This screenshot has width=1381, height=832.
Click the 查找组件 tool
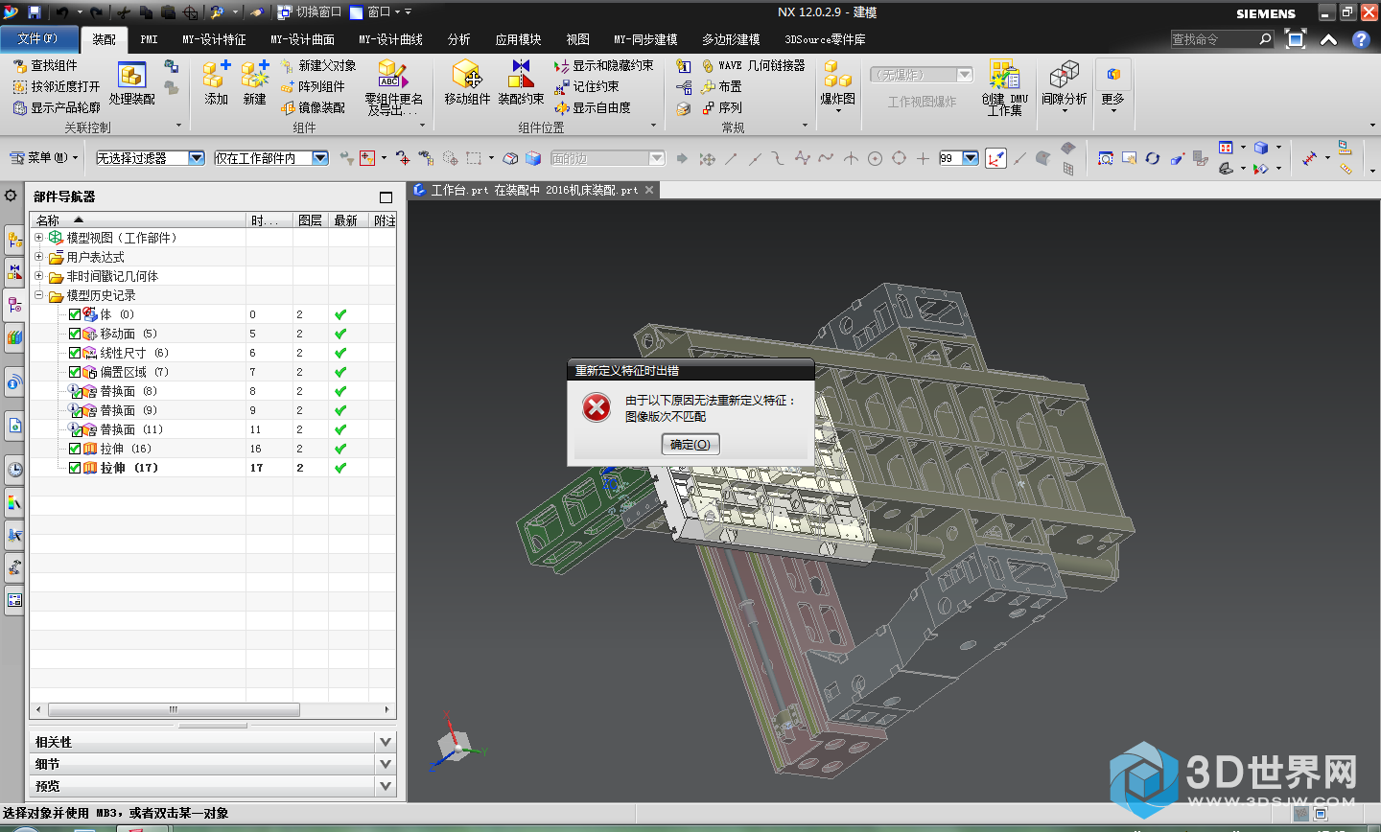pyautogui.click(x=45, y=65)
